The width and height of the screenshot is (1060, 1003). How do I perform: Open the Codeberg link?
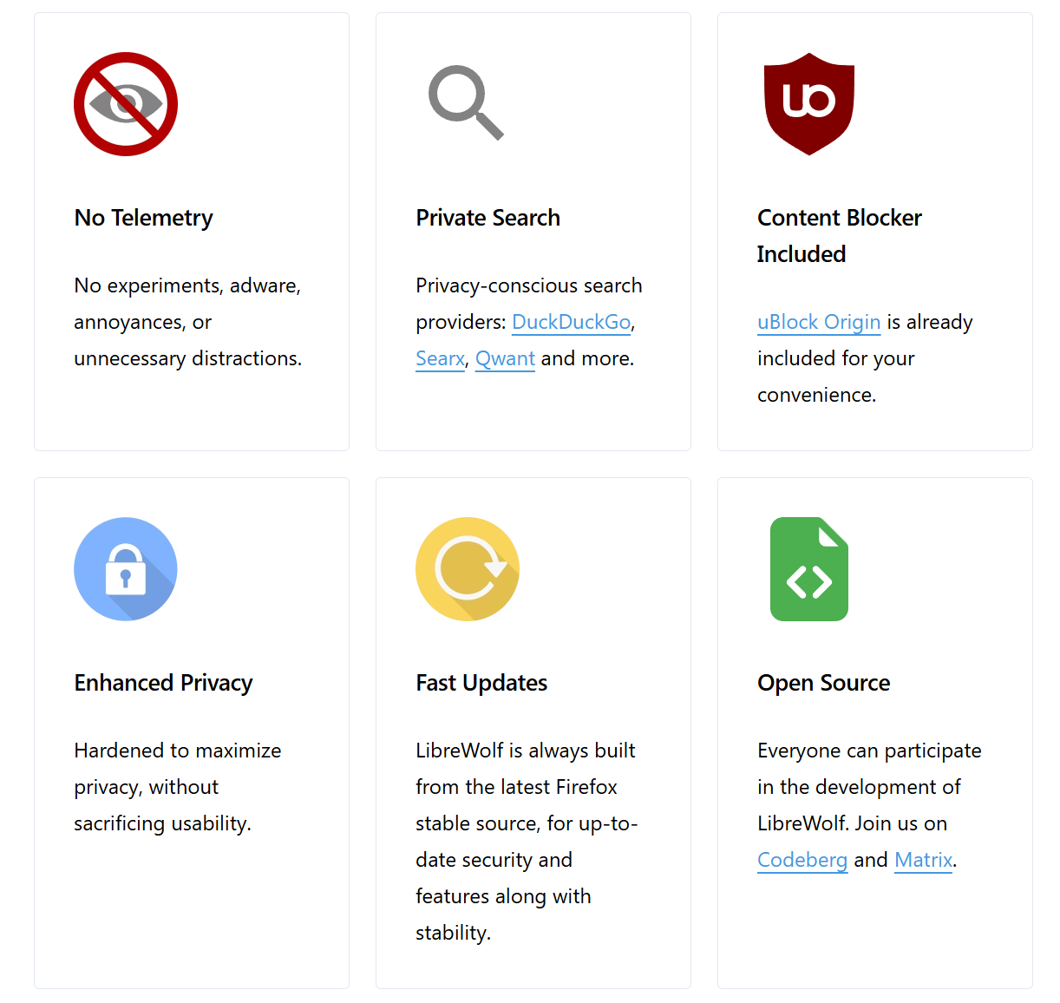802,860
